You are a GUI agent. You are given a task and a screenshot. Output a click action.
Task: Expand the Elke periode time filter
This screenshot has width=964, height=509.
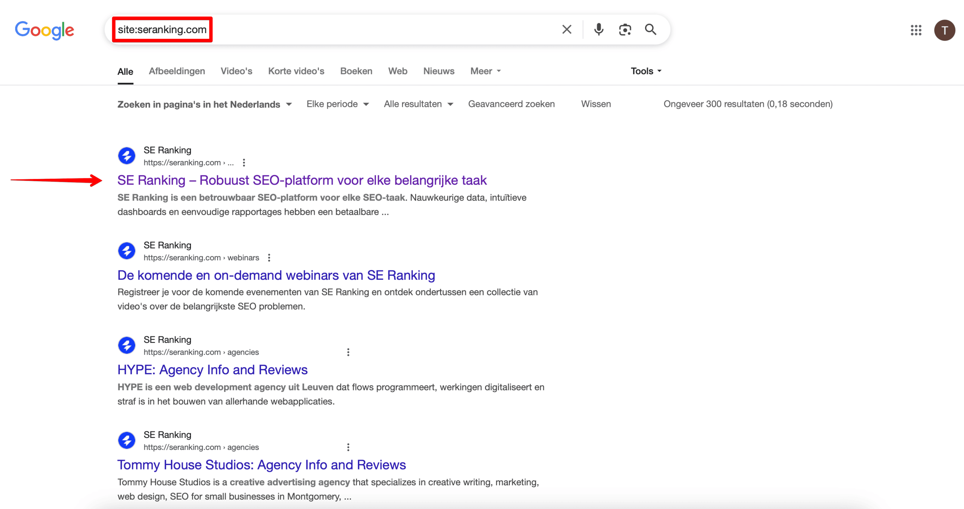pyautogui.click(x=337, y=104)
